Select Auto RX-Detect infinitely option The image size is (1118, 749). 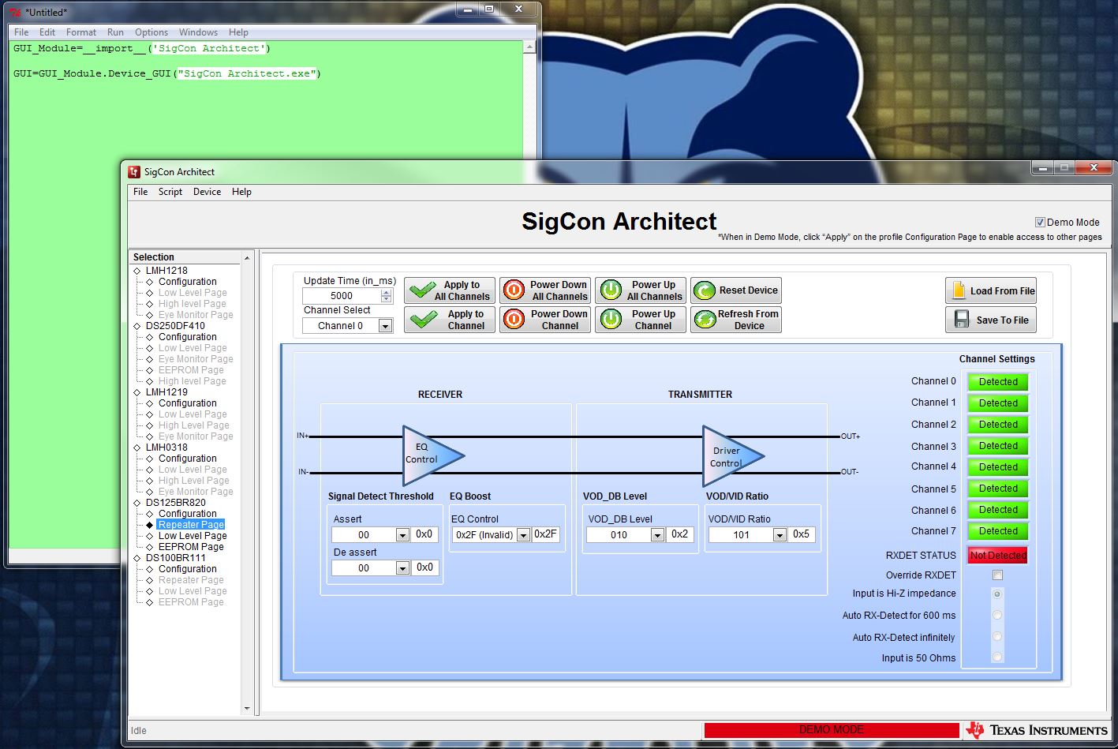click(x=998, y=636)
